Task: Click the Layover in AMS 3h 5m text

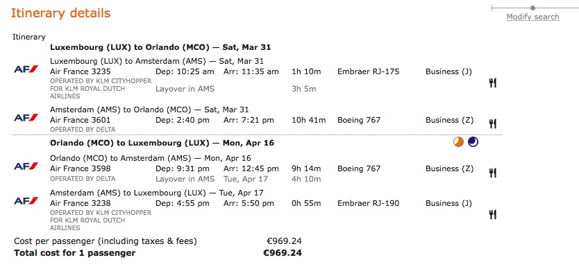Action: pyautogui.click(x=235, y=89)
